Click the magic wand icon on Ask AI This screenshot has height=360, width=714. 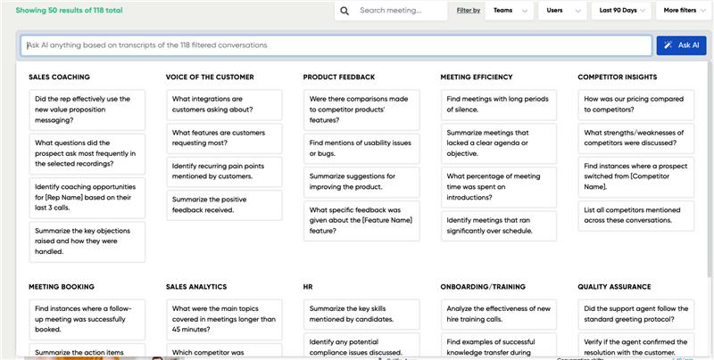(x=668, y=45)
